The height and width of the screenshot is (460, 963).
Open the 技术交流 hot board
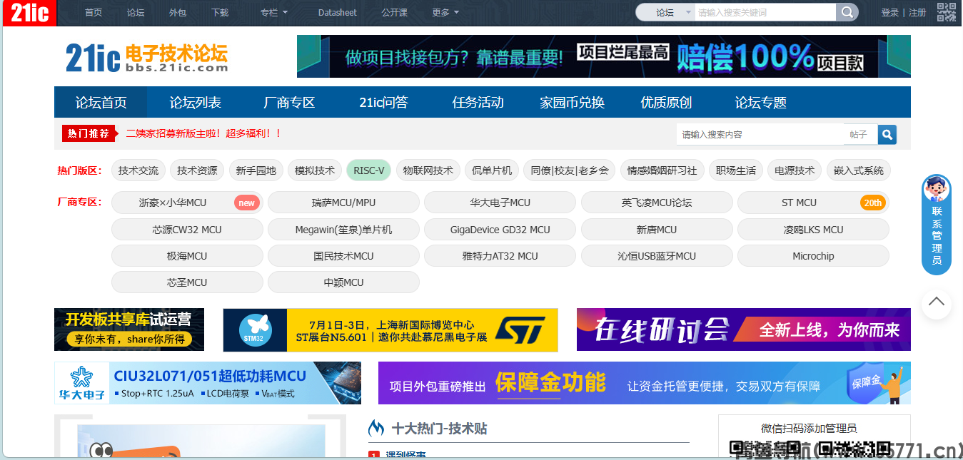138,170
